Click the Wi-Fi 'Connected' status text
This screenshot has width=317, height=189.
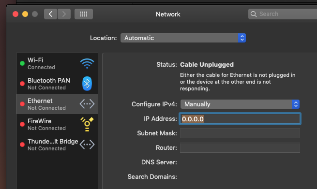click(41, 67)
